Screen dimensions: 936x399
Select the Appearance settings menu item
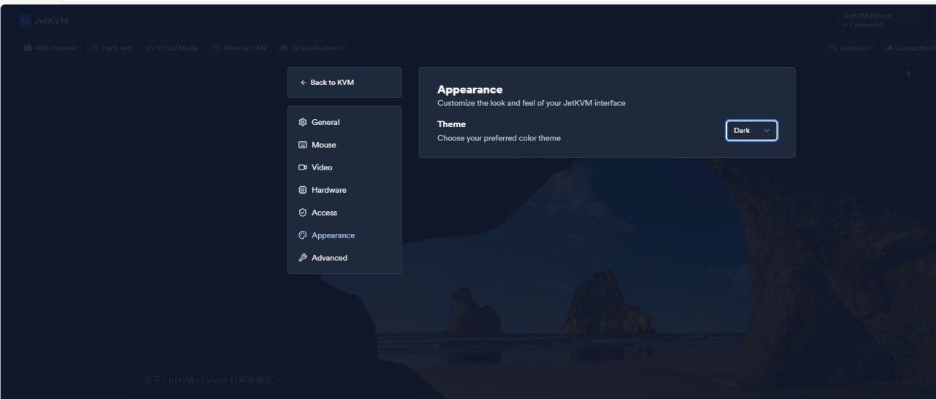click(x=333, y=236)
